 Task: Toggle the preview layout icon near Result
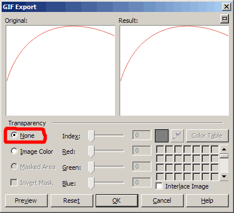coord(224,19)
